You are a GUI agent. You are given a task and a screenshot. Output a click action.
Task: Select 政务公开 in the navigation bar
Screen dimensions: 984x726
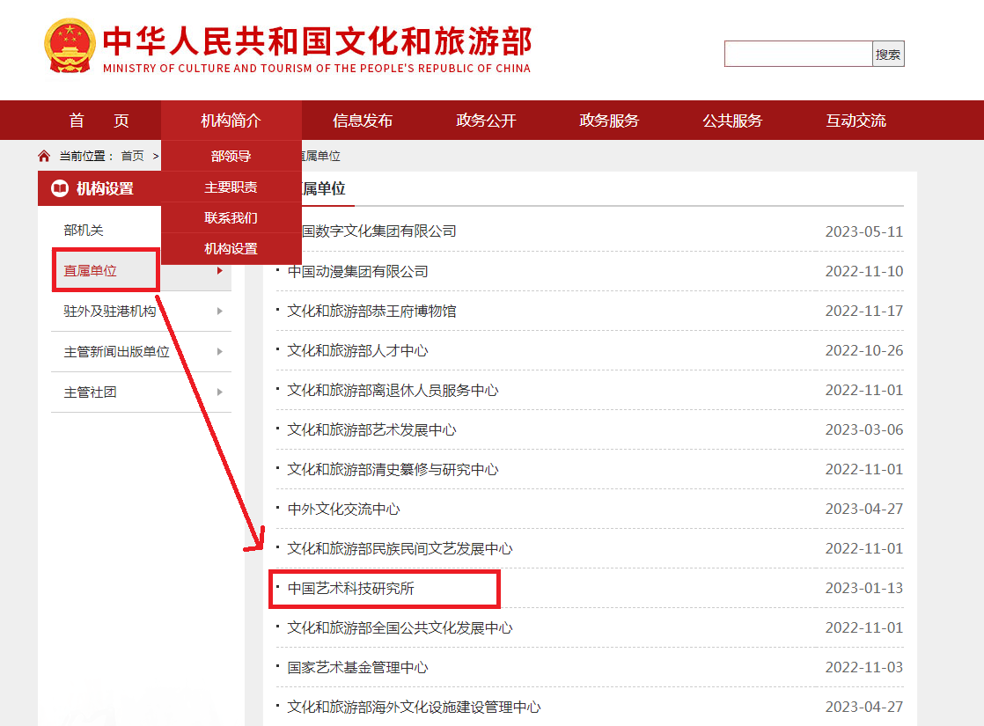487,121
